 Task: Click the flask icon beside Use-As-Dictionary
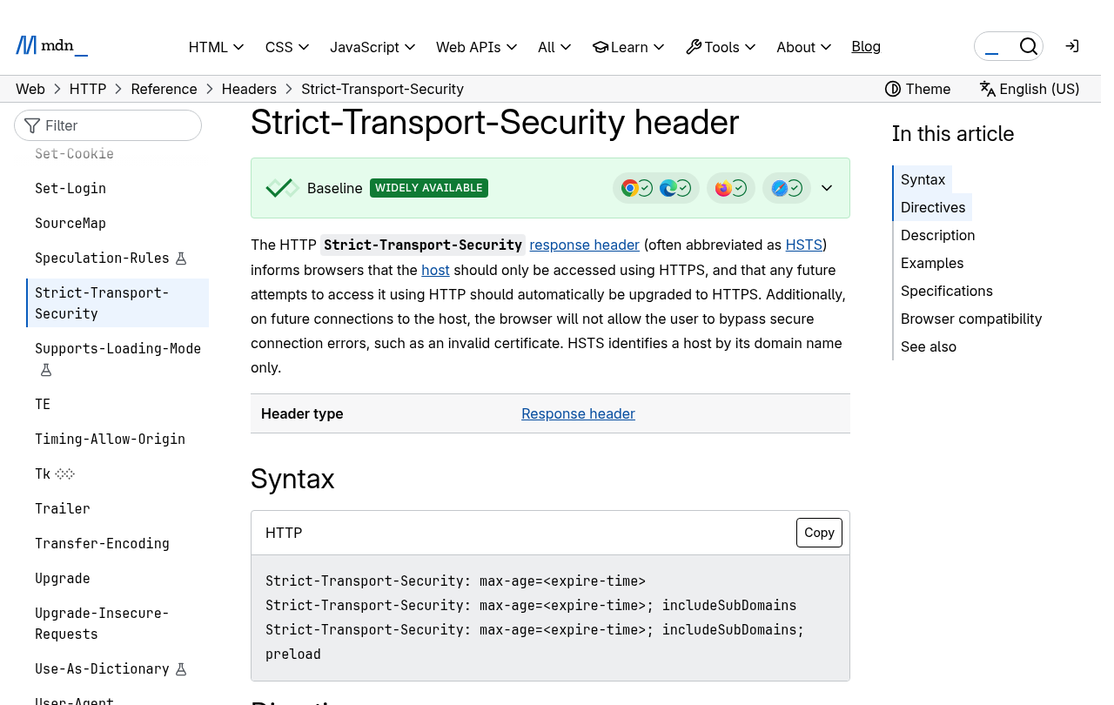pyautogui.click(x=181, y=669)
